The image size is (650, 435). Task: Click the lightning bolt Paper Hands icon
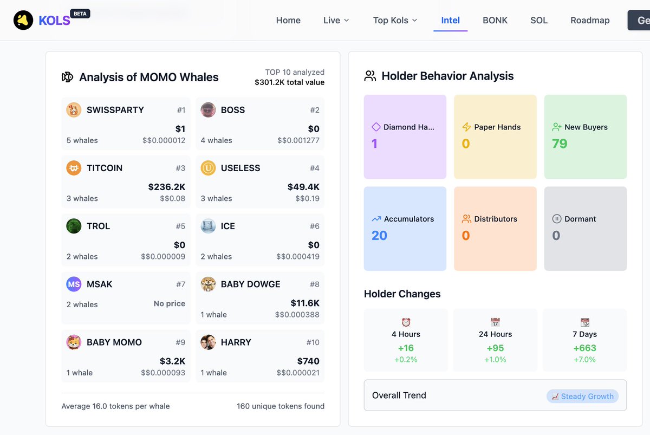[x=466, y=127]
